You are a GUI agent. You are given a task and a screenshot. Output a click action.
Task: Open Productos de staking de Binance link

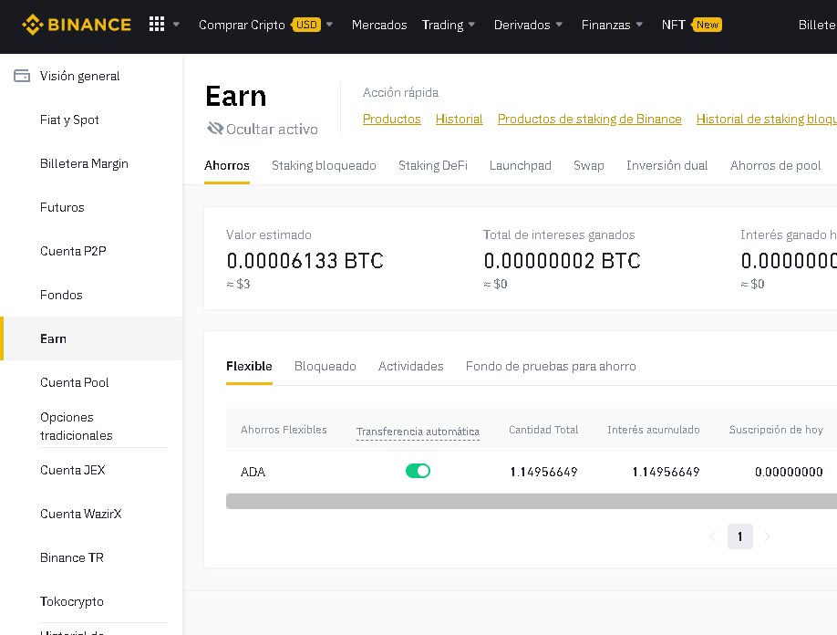(x=589, y=119)
